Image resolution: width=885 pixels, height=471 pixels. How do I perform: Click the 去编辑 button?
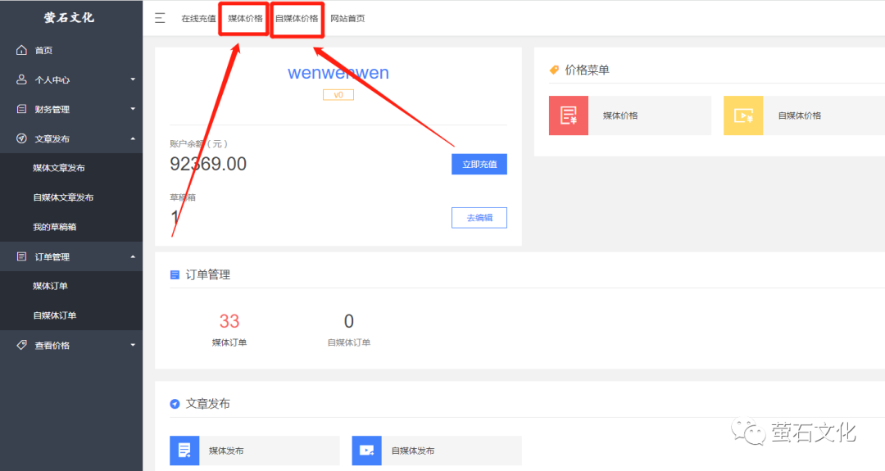[479, 218]
